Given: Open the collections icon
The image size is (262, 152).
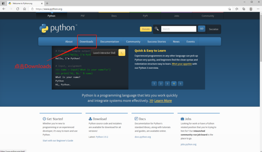Looking at the screenshot, I should [244, 9].
